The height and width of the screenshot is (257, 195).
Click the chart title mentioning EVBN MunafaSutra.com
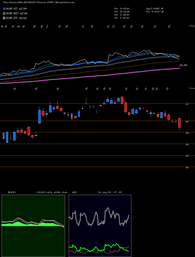point(39,2)
